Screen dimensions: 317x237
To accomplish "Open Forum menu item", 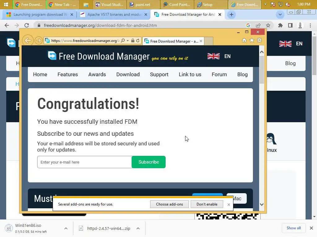I will pyautogui.click(x=219, y=74).
